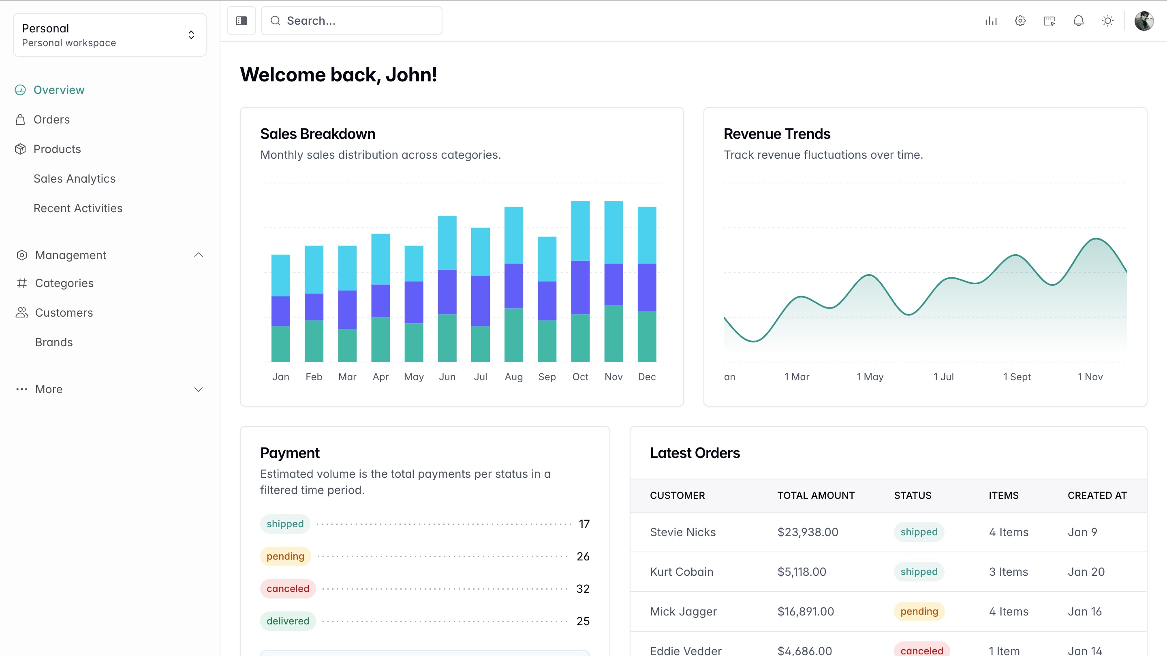Viewport: 1167px width, 656px height.
Task: Click the December bar in Sales Breakdown
Action: (646, 285)
